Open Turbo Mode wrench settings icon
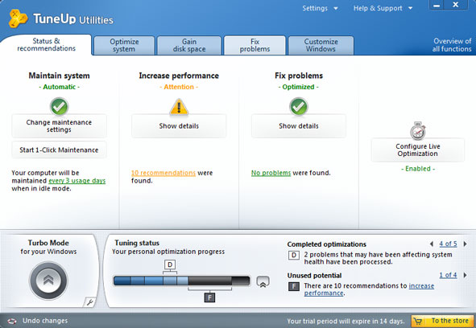This screenshot has width=476, height=328. coord(90,302)
